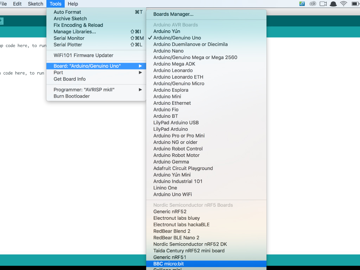Choose RedBear BLE Nano 2
Screen dimensions: 360x270
click(x=206, y=238)
